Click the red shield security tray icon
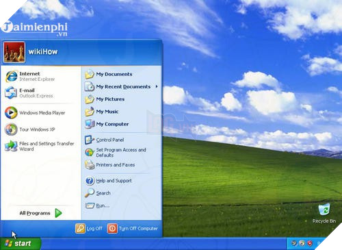342x250 pixels. (x=310, y=243)
